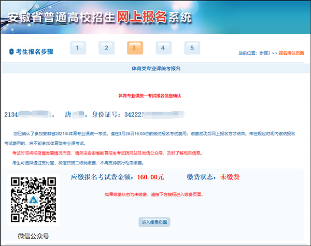Select the 体育类专业课统考报名 section header

(155, 68)
